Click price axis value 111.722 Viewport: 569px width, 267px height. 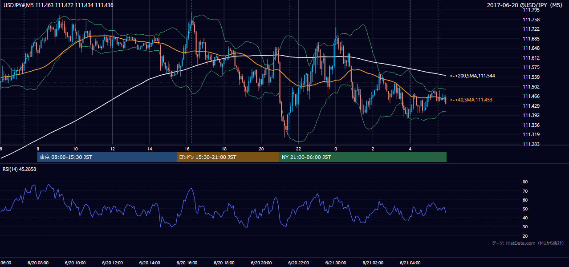tap(531, 29)
